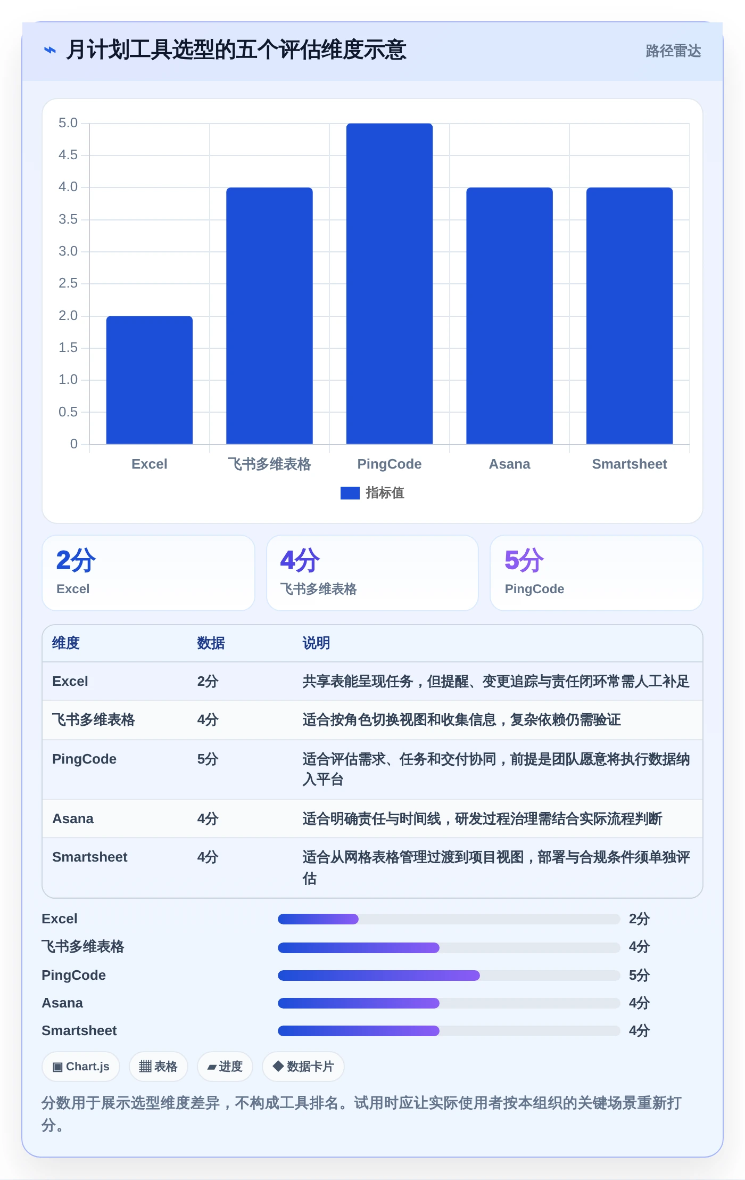Open the 4分 飞书多维表格 data card
This screenshot has width=745, height=1180.
tap(372, 573)
